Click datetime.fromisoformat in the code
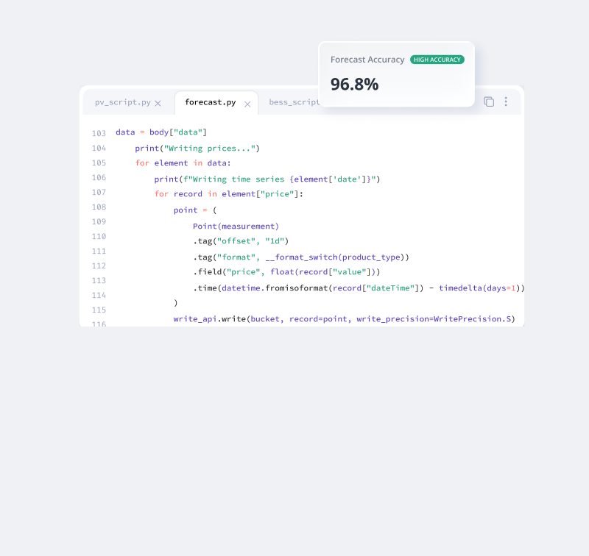The height and width of the screenshot is (556, 589). pyautogui.click(x=275, y=288)
